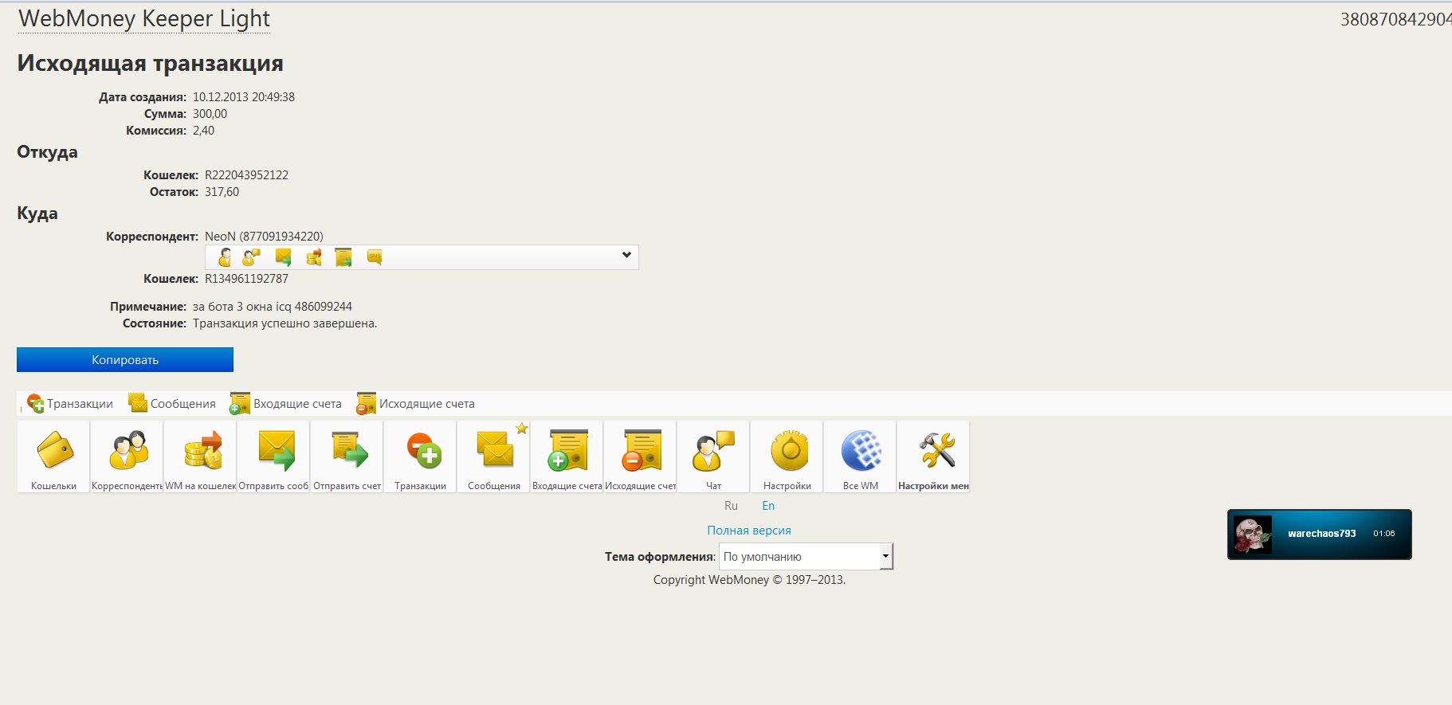
Task: Click the amount value 300,00
Action: (210, 114)
